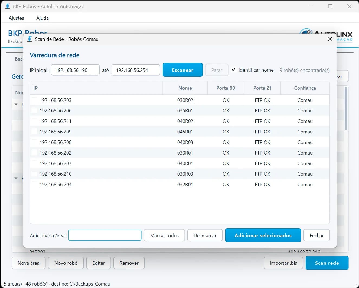Check the box for 192.168.56.206
359x288 pixels.
coord(34,110)
